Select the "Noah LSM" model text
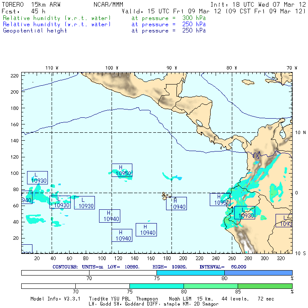Image resolution: width=308 pixels, height=308 pixels. click(x=180, y=299)
